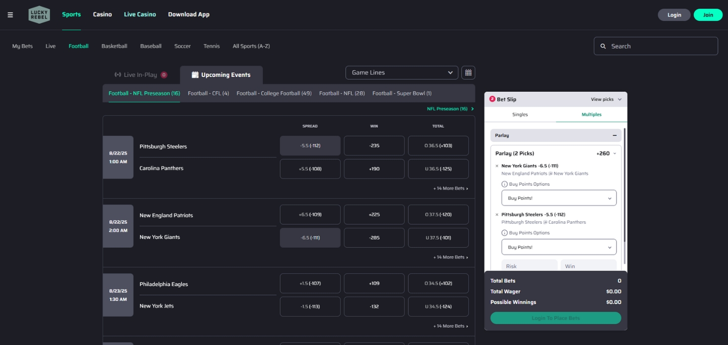Remove Pittsburgh Steelers pick from slip
Viewport: 728px width, 345px height.
click(x=497, y=215)
